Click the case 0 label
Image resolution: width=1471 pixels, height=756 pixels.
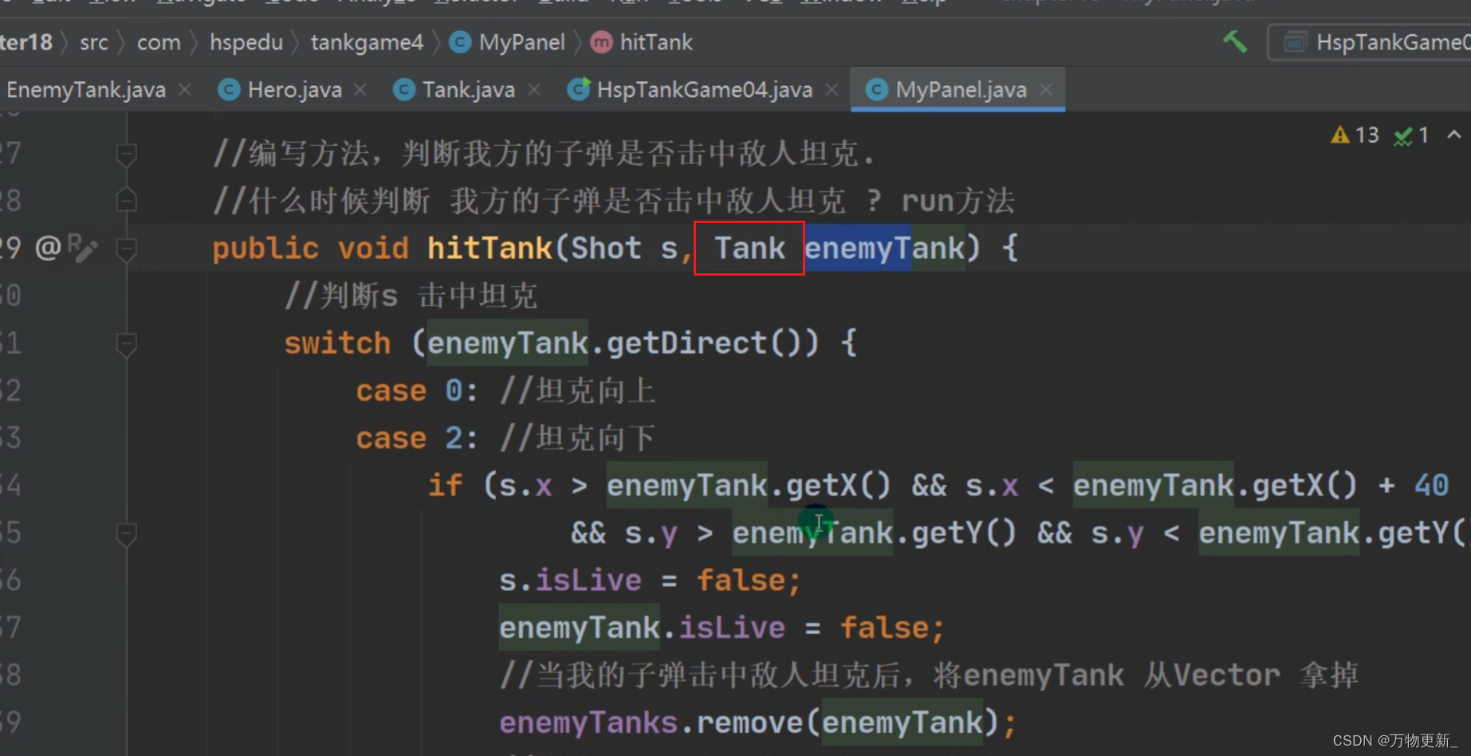(x=417, y=391)
